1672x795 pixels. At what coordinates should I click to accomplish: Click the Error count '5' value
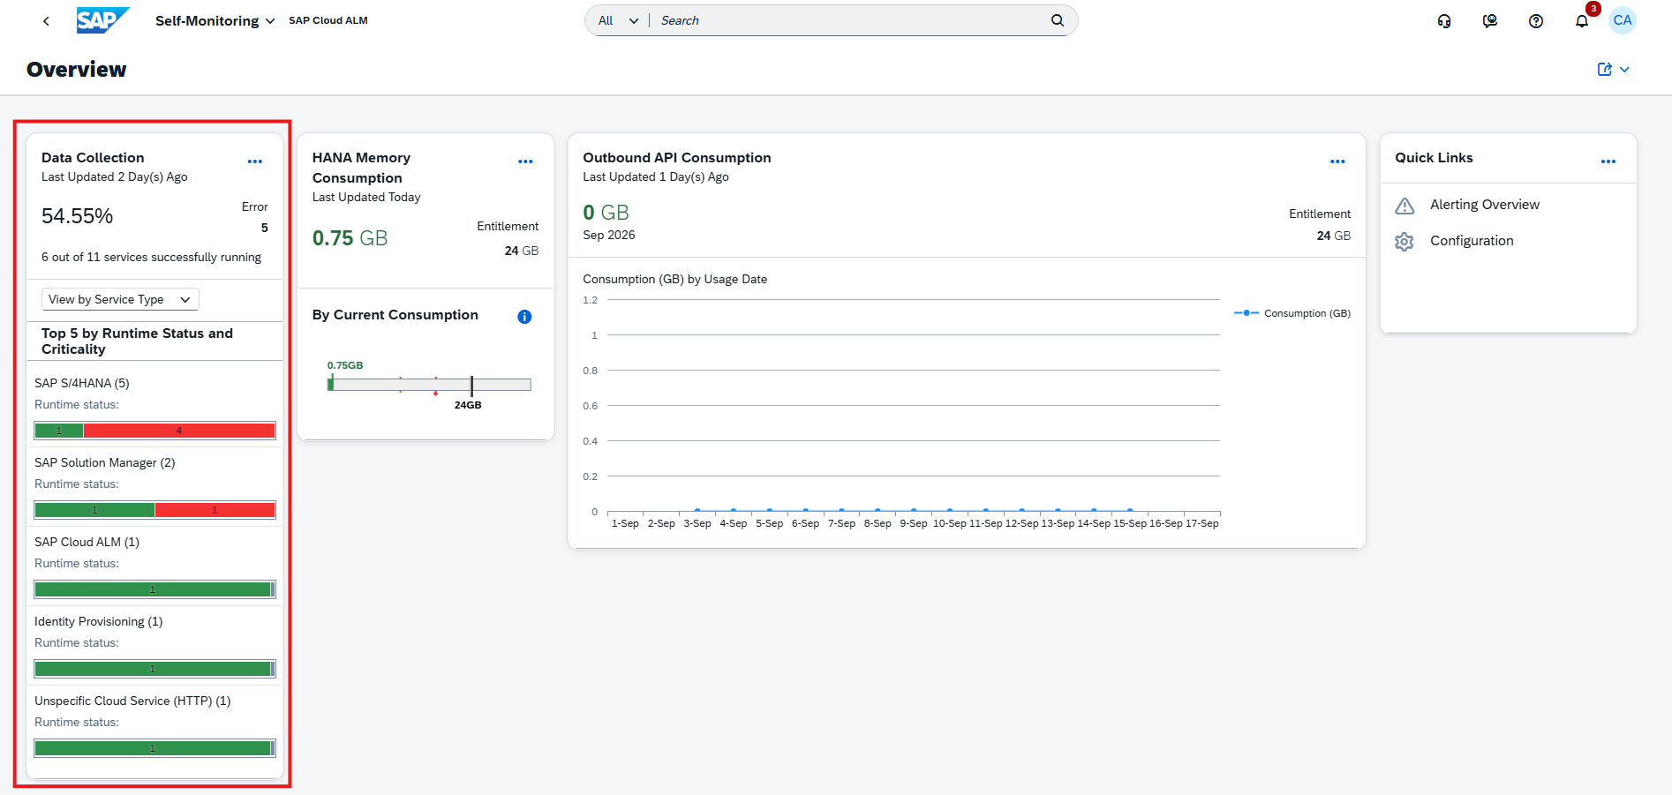point(265,228)
